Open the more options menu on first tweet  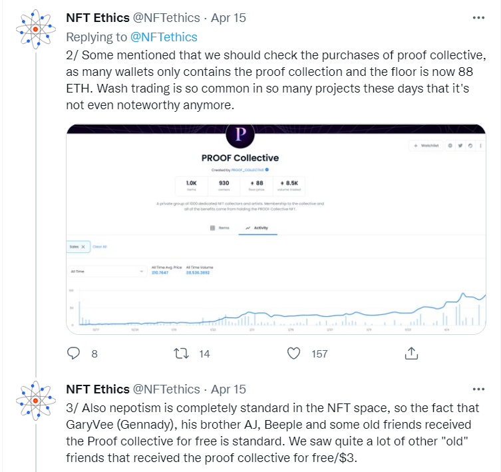click(478, 18)
